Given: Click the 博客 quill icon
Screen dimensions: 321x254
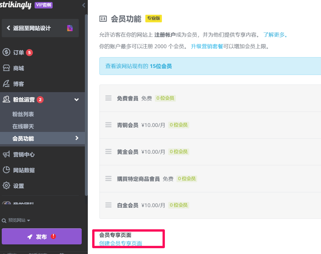Looking at the screenshot, I should (x=6, y=83).
